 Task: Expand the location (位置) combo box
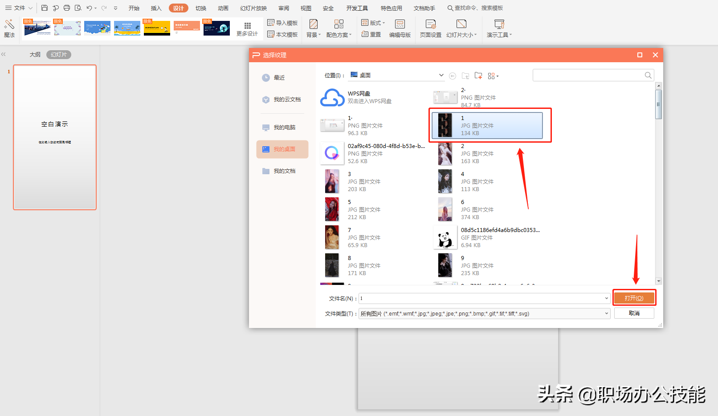coord(441,75)
